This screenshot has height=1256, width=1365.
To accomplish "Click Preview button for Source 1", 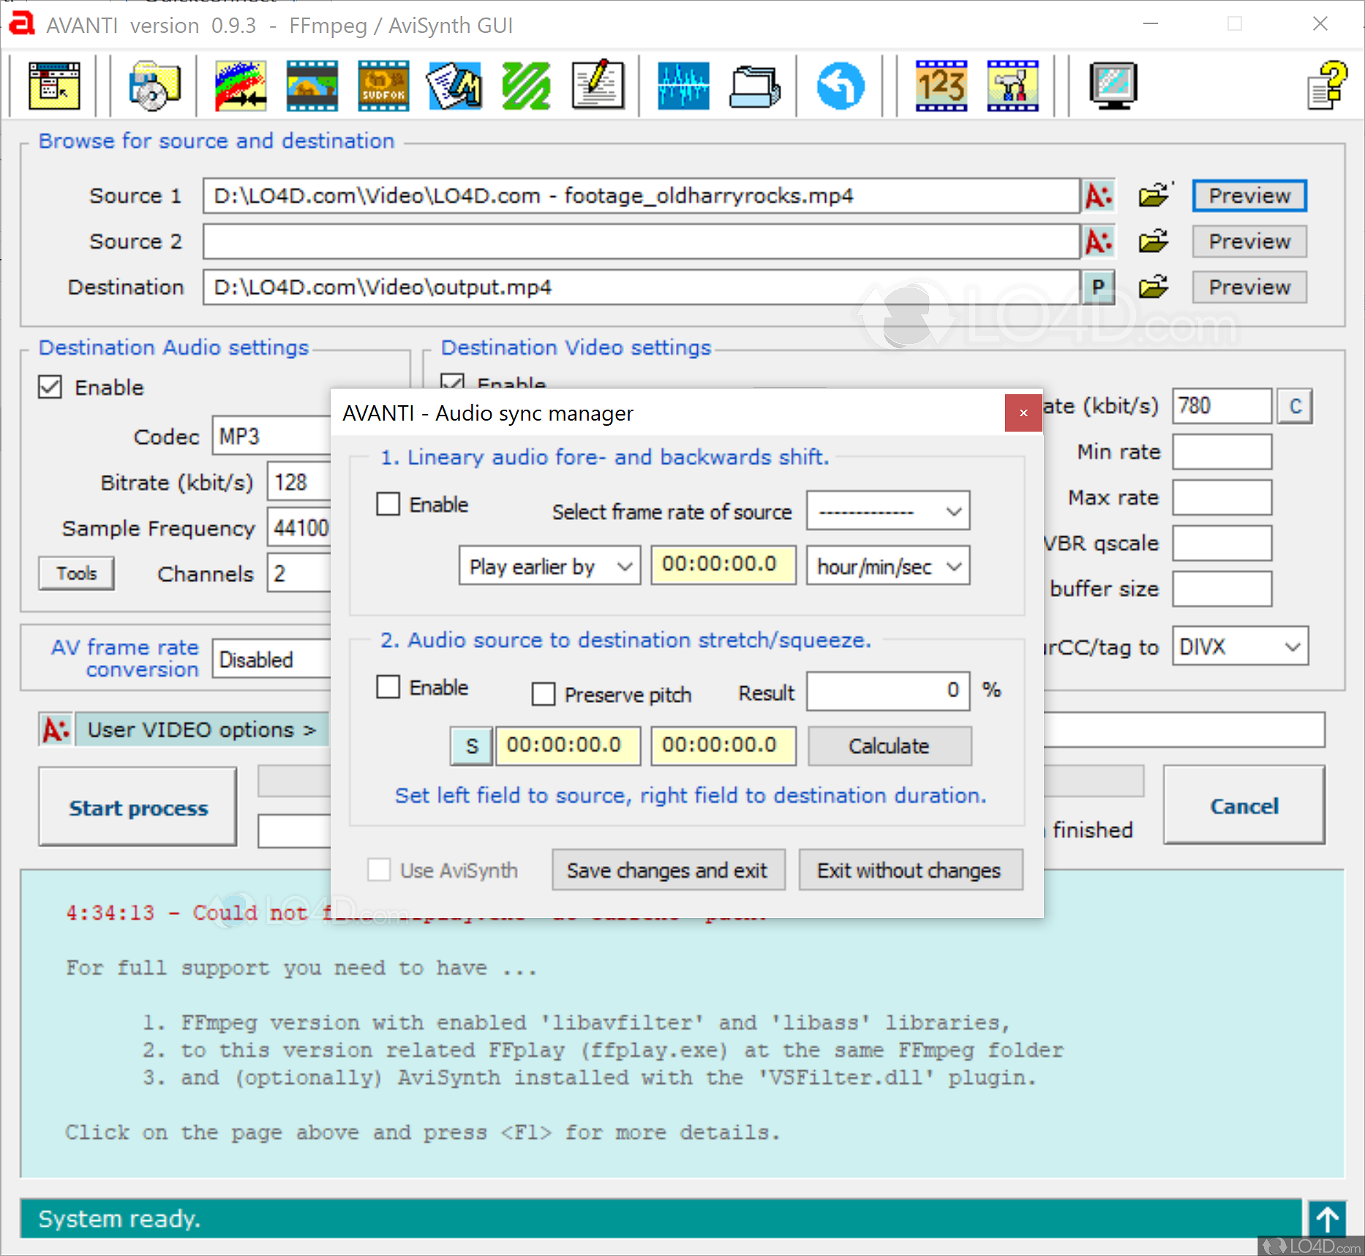I will [x=1249, y=196].
